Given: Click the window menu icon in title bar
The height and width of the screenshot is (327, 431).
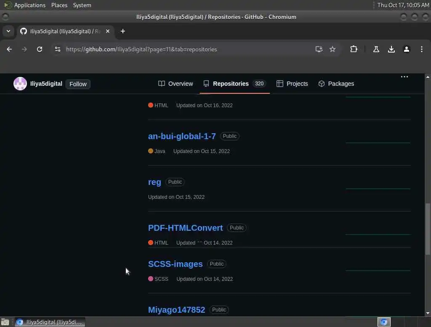Looking at the screenshot, I should tap(5, 17).
